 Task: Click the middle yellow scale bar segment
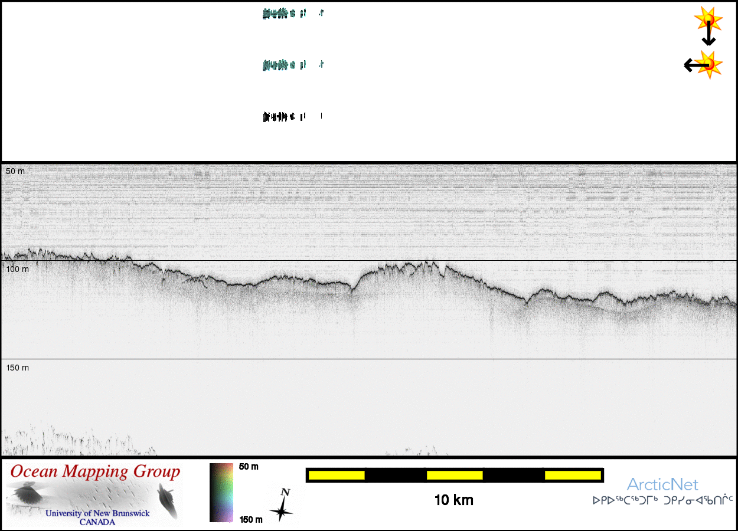pyautogui.click(x=455, y=475)
